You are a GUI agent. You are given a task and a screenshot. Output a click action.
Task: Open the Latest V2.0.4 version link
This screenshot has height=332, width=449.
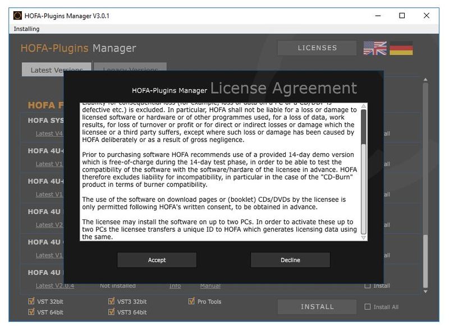[x=54, y=286]
